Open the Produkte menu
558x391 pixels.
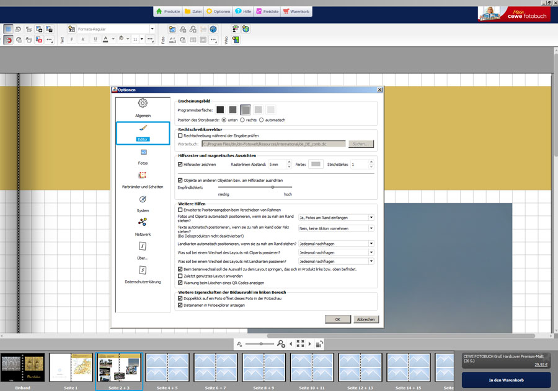[x=167, y=11]
